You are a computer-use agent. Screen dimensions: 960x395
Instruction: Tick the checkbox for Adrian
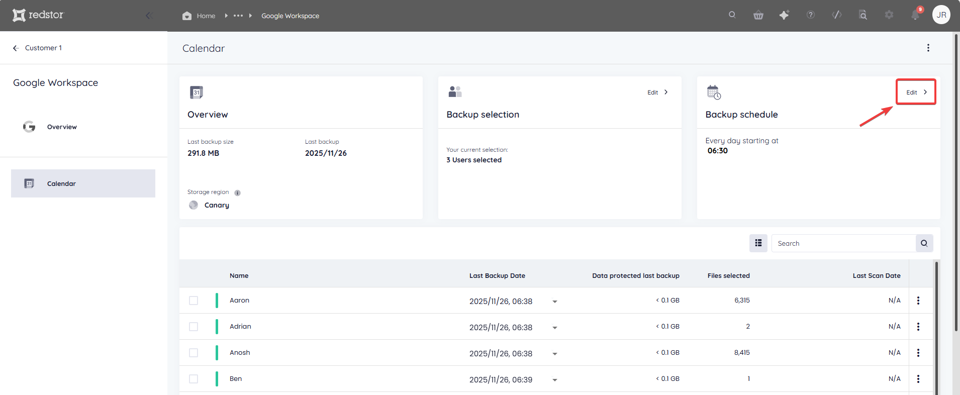(x=194, y=327)
